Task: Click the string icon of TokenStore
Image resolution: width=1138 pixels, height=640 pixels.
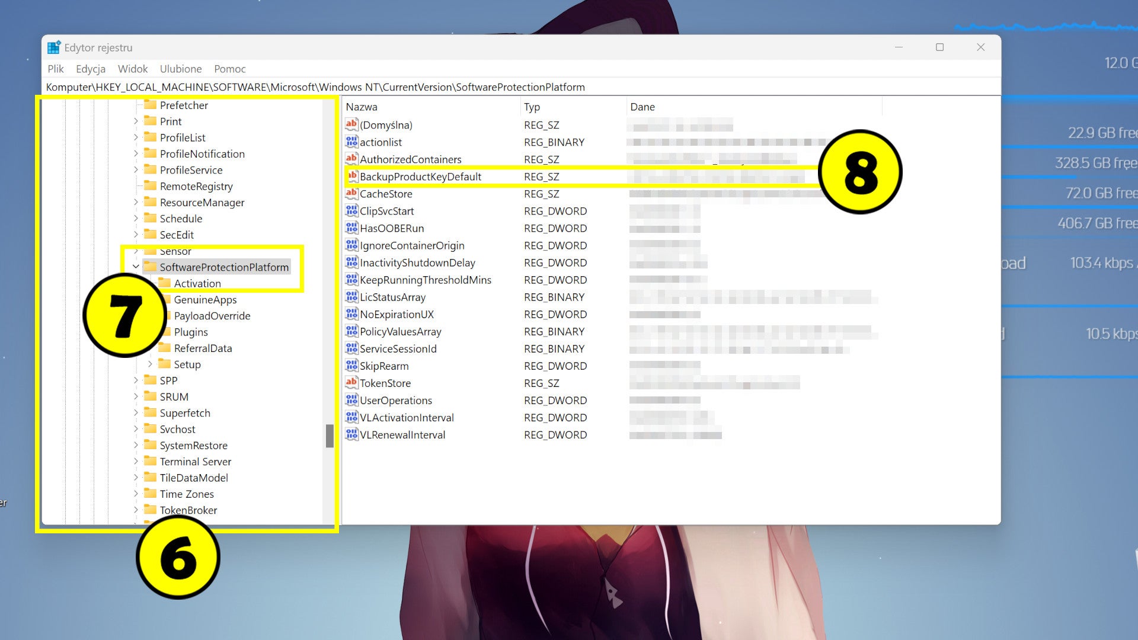Action: 351,382
